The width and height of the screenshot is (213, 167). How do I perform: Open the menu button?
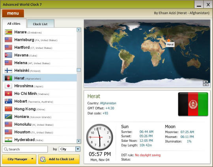point(13,13)
